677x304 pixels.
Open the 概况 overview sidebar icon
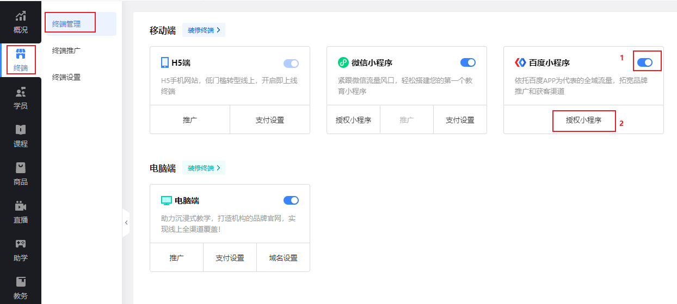coord(21,16)
